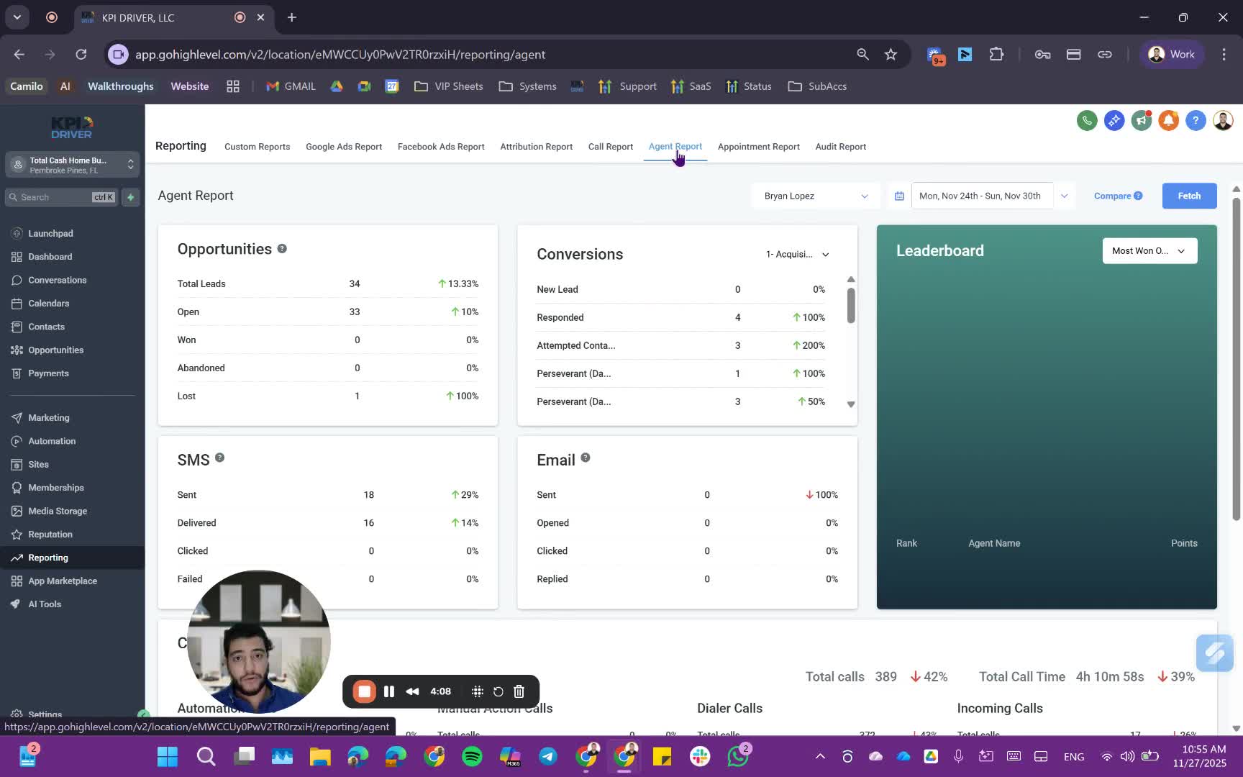Click the rewind recording button
The image size is (1243, 777).
pyautogui.click(x=412, y=691)
